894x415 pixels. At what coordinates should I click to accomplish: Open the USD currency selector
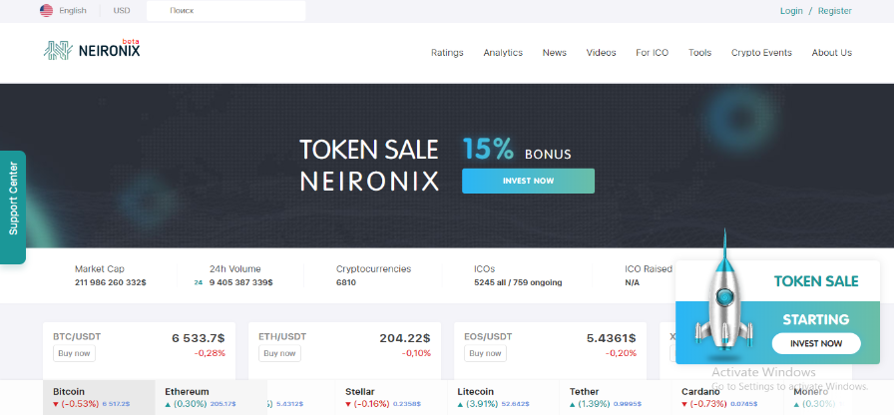(122, 10)
